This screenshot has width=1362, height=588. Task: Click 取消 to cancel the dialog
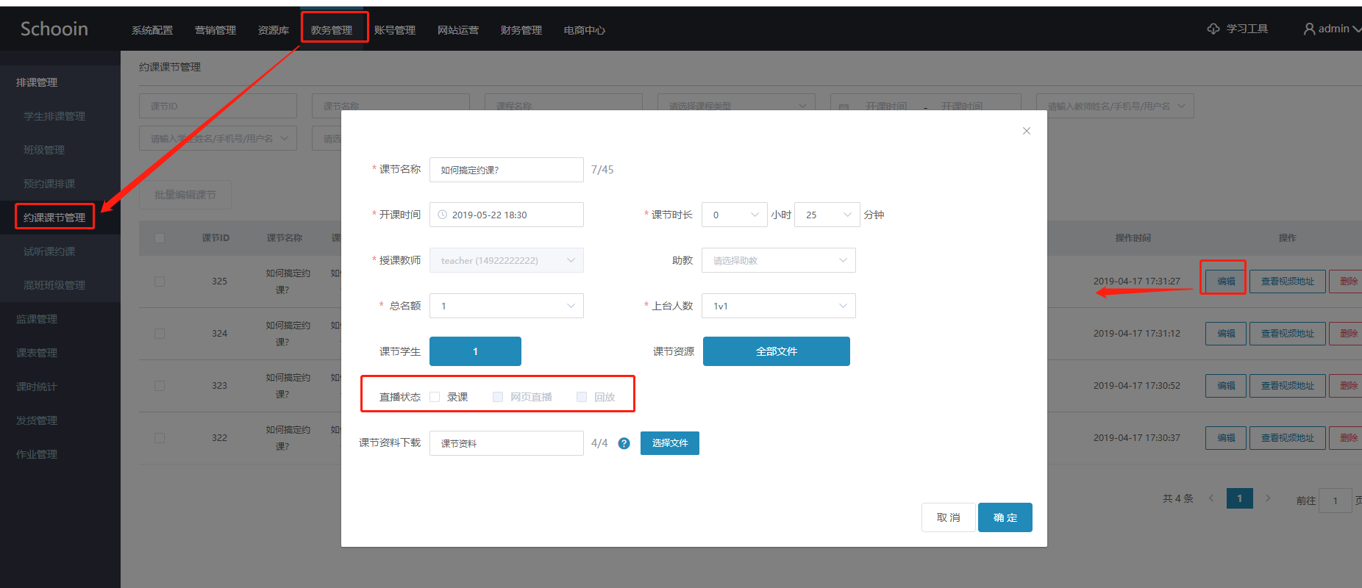point(949,517)
